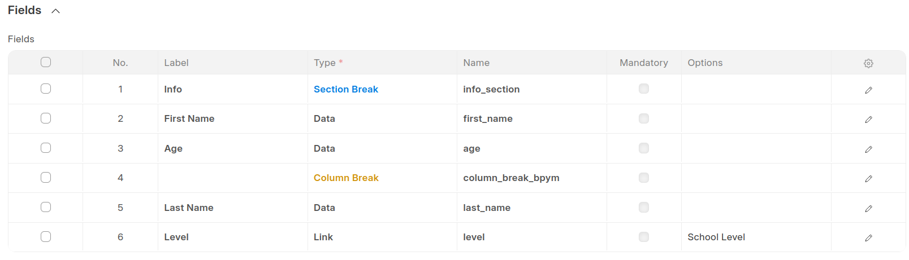This screenshot has width=909, height=260.
Task: Click pencil icon for Last Name row
Action: [x=868, y=208]
